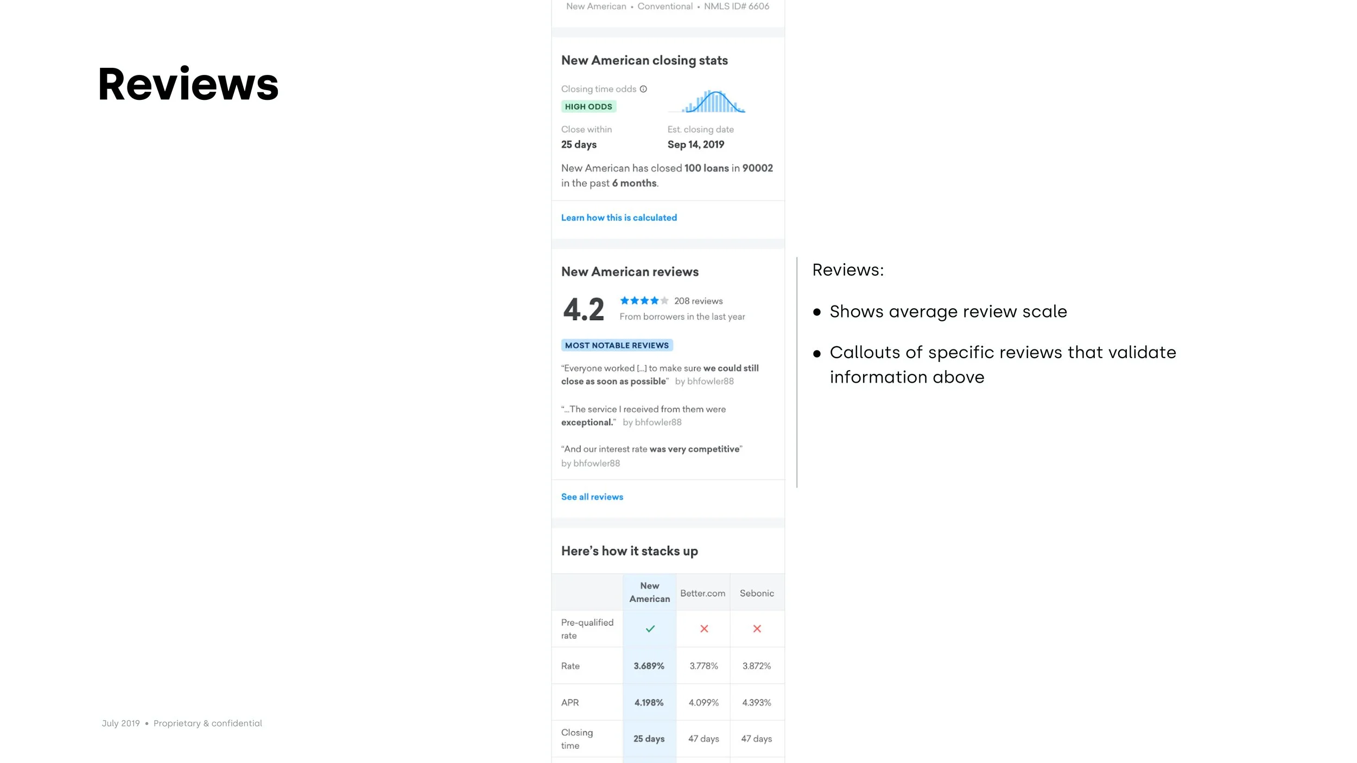1357x763 pixels.
Task: Click 'New American closing stats' heading
Action: (x=644, y=60)
